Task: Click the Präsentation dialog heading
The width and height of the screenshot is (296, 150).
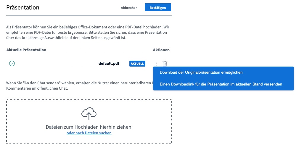Action: [x=23, y=7]
